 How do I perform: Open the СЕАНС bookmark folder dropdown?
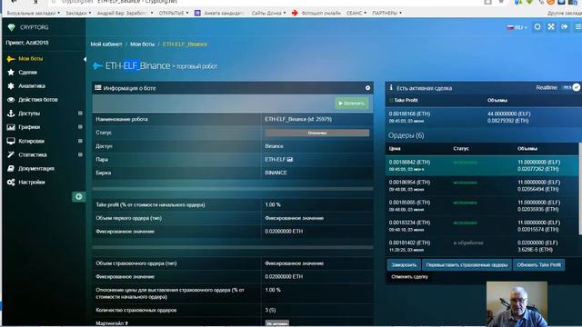356,13
